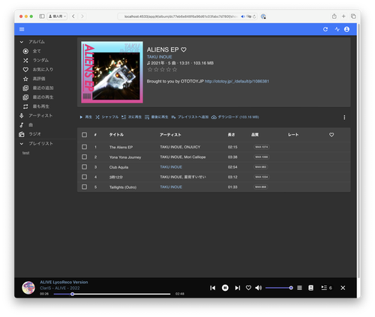Open the ランダム albums view
This screenshot has width=375, height=317.
(40, 61)
